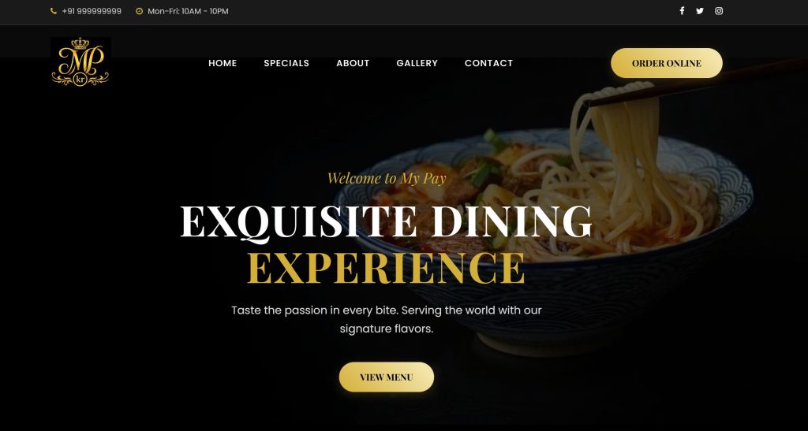808x431 pixels.
Task: Open the Instagram social icon
Action: coord(719,11)
